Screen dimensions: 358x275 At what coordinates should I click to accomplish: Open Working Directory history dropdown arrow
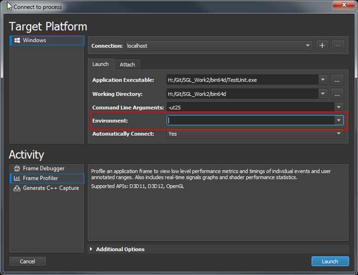pyautogui.click(x=323, y=94)
